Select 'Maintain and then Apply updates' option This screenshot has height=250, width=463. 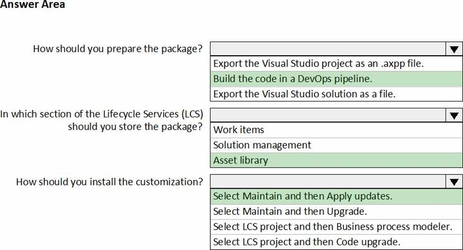(x=303, y=196)
